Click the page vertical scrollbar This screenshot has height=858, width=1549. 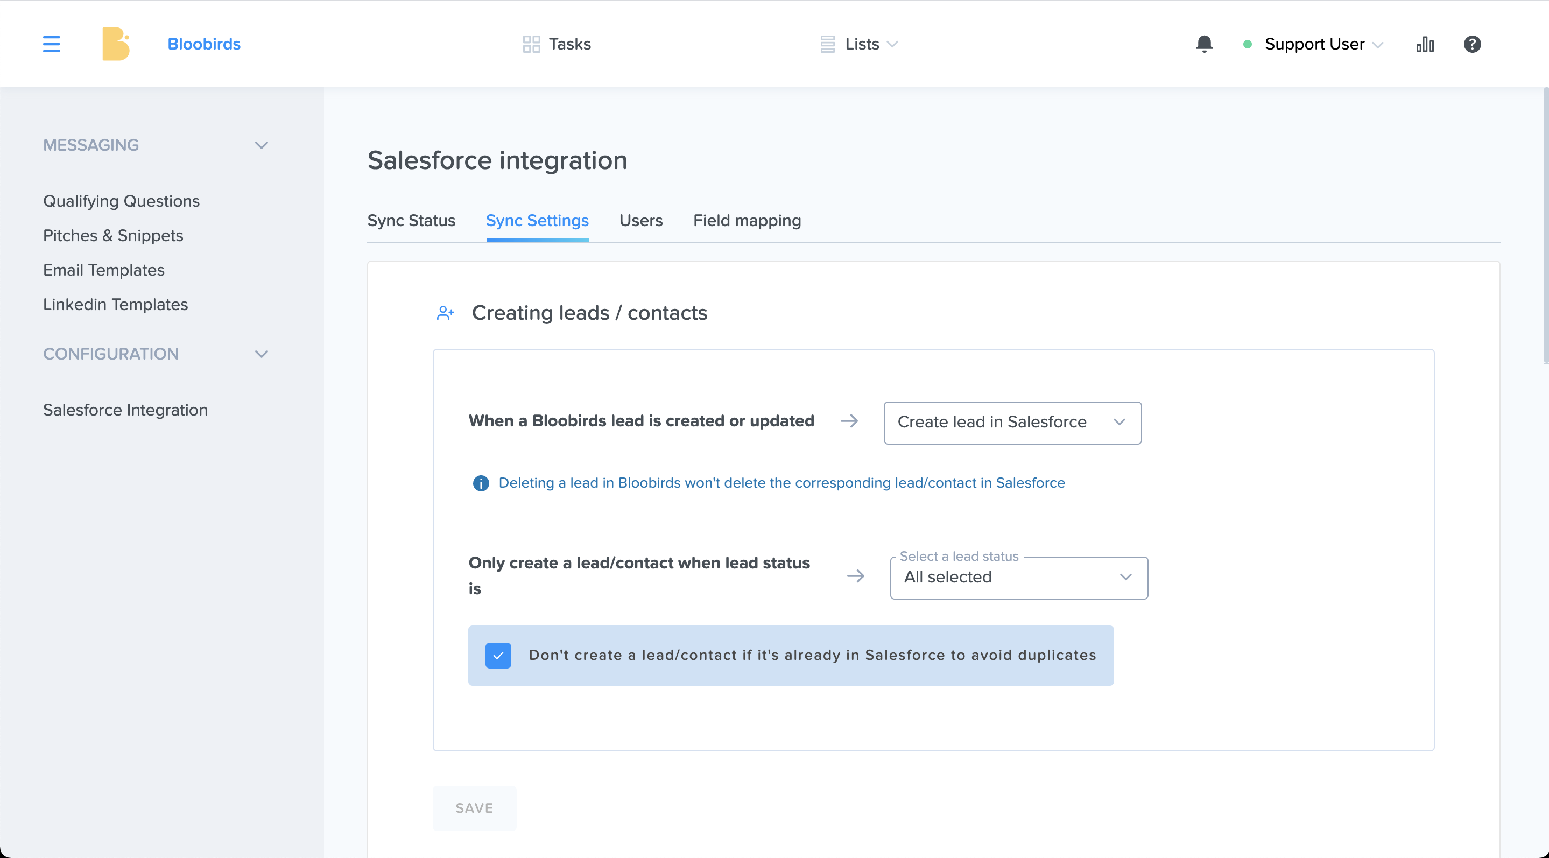pyautogui.click(x=1545, y=226)
